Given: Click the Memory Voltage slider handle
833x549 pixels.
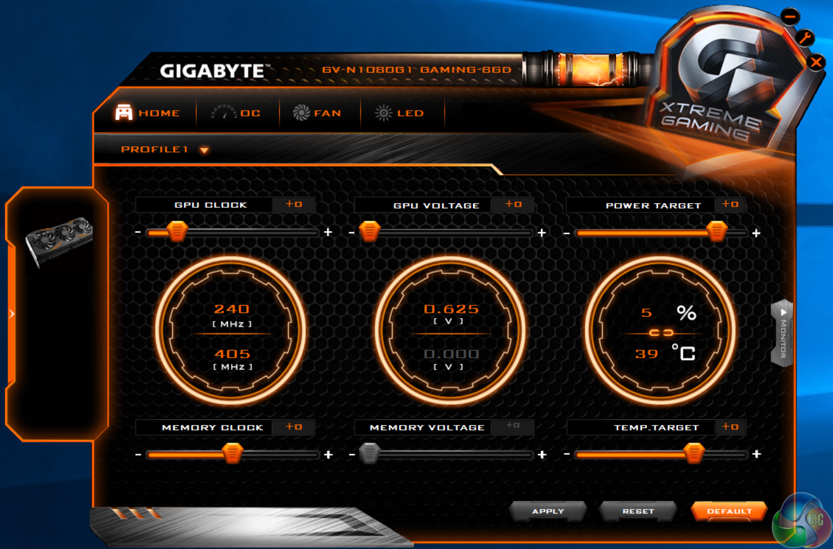Looking at the screenshot, I should (370, 453).
